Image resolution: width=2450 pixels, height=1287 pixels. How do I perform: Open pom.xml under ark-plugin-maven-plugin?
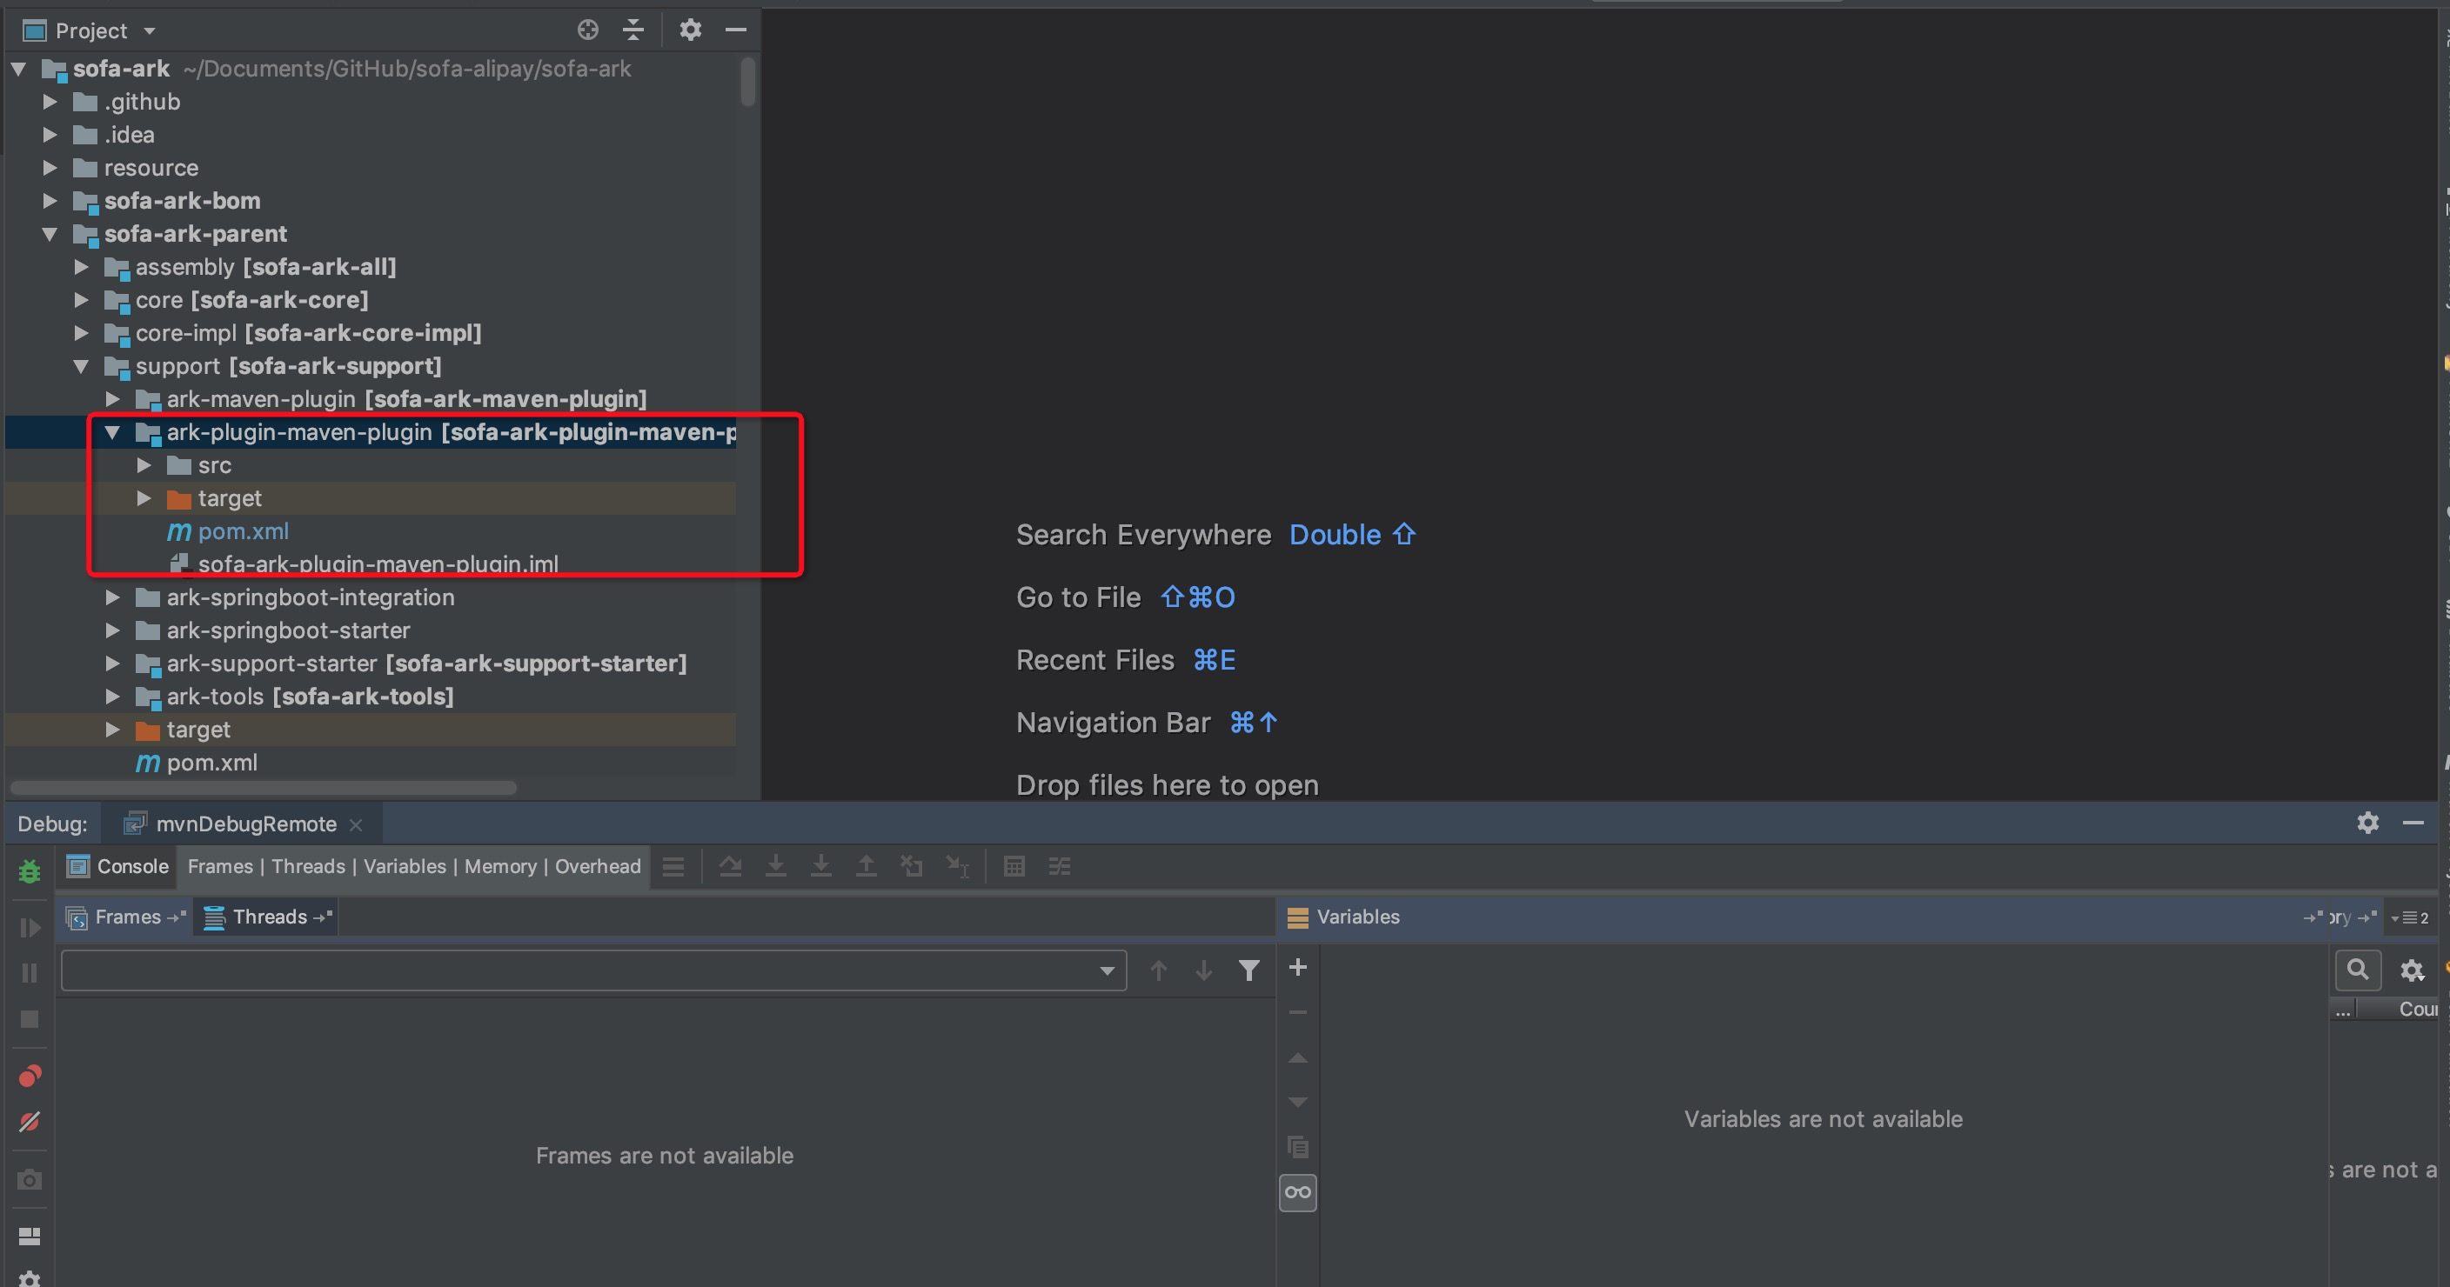coord(243,531)
